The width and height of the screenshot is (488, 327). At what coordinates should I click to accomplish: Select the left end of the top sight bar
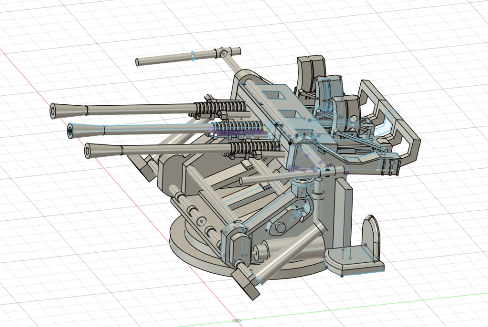[138, 62]
